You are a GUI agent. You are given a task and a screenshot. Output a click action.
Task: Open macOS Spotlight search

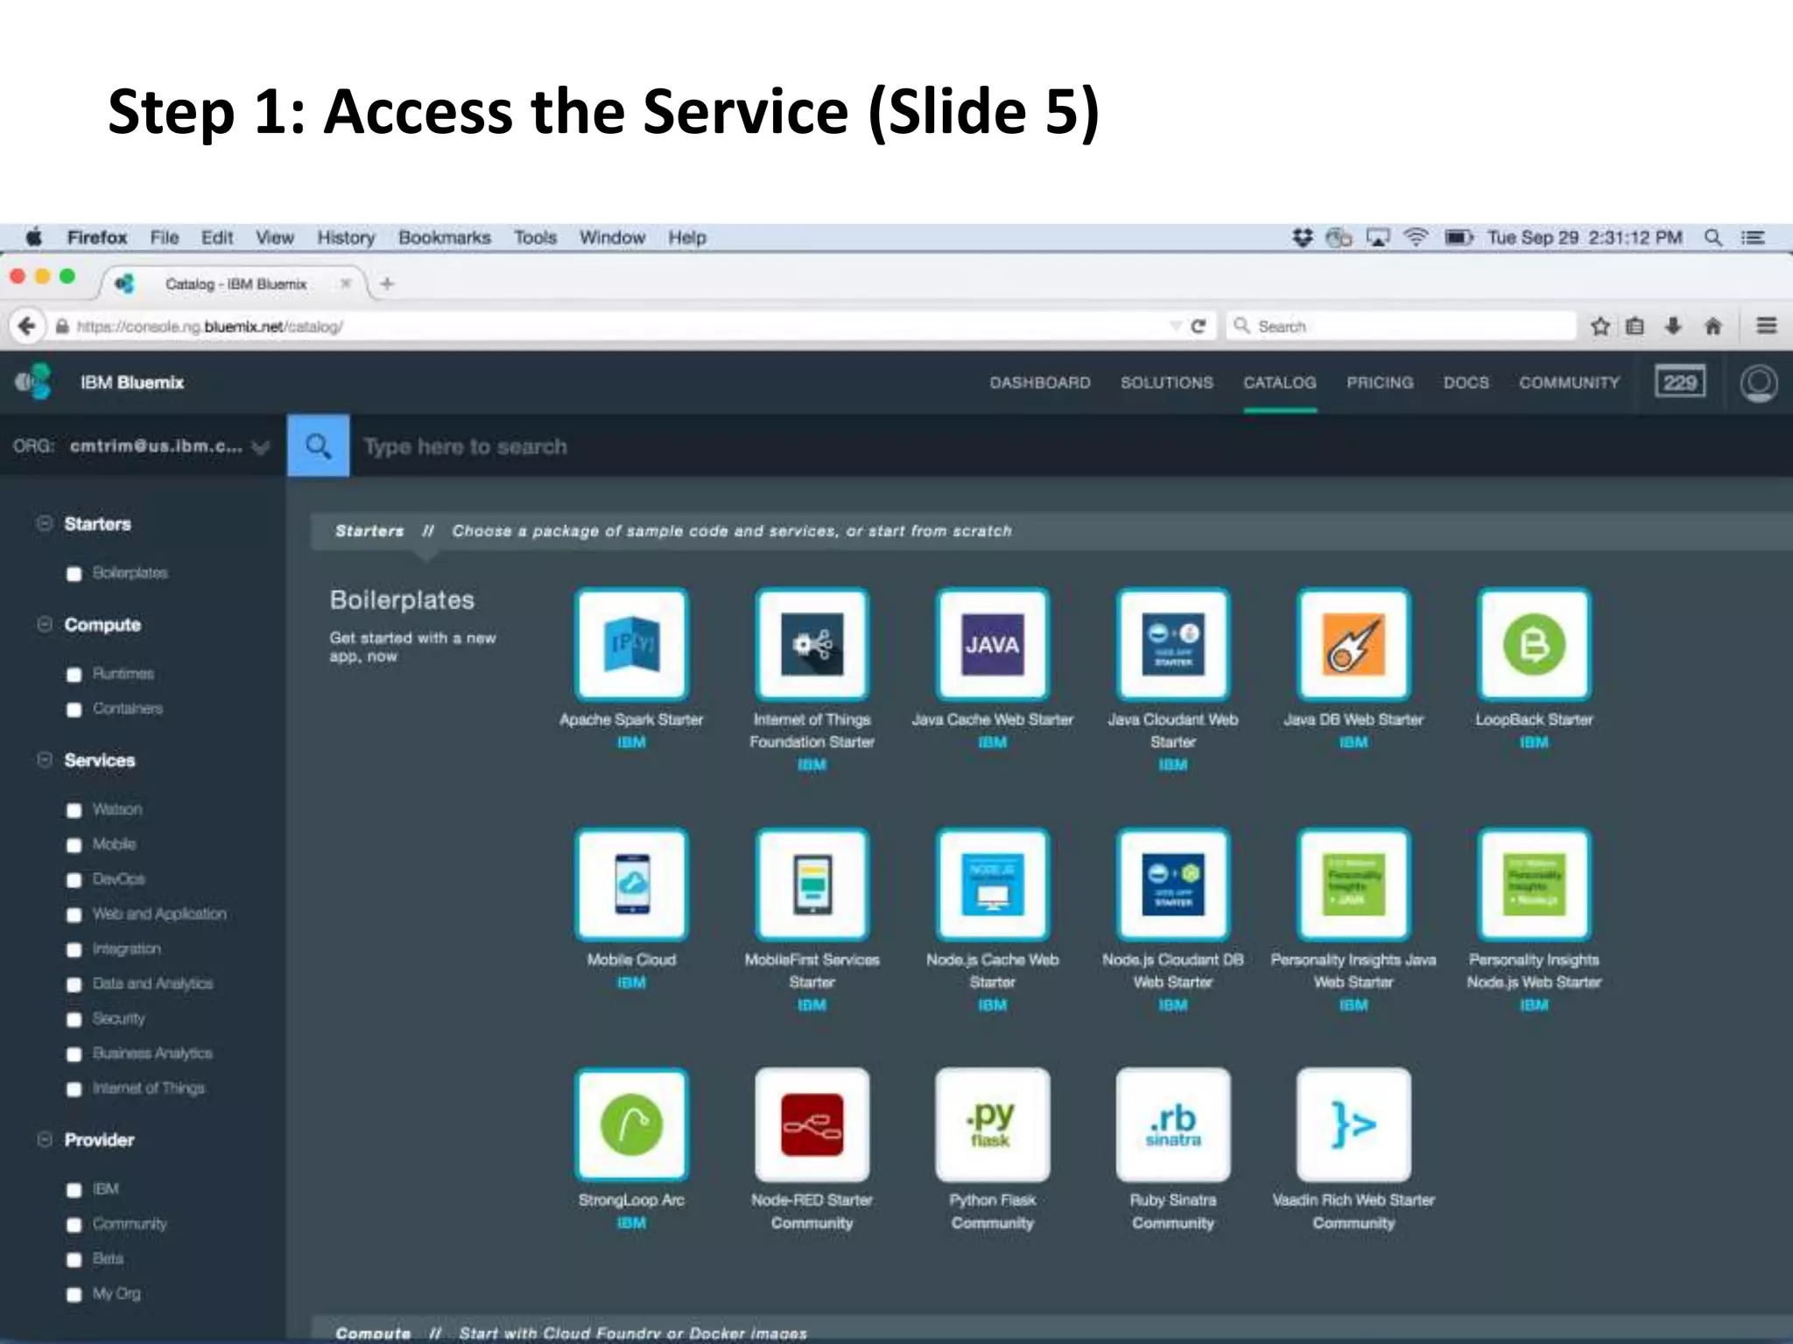pyautogui.click(x=1713, y=237)
